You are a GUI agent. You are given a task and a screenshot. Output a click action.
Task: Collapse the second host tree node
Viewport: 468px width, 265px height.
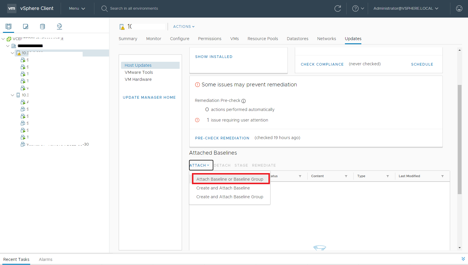13,95
